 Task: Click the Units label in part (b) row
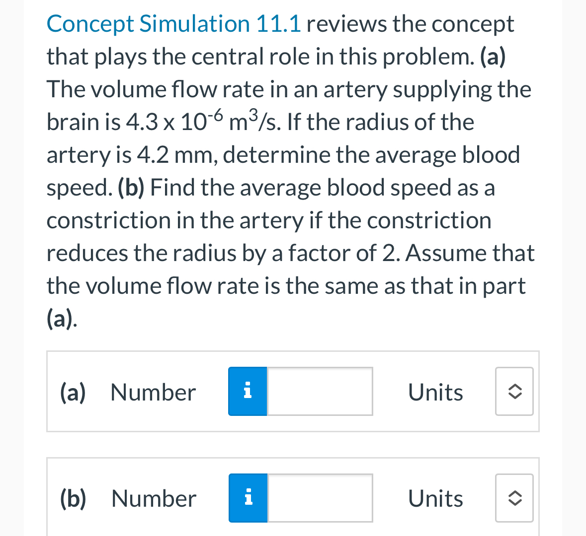[435, 498]
